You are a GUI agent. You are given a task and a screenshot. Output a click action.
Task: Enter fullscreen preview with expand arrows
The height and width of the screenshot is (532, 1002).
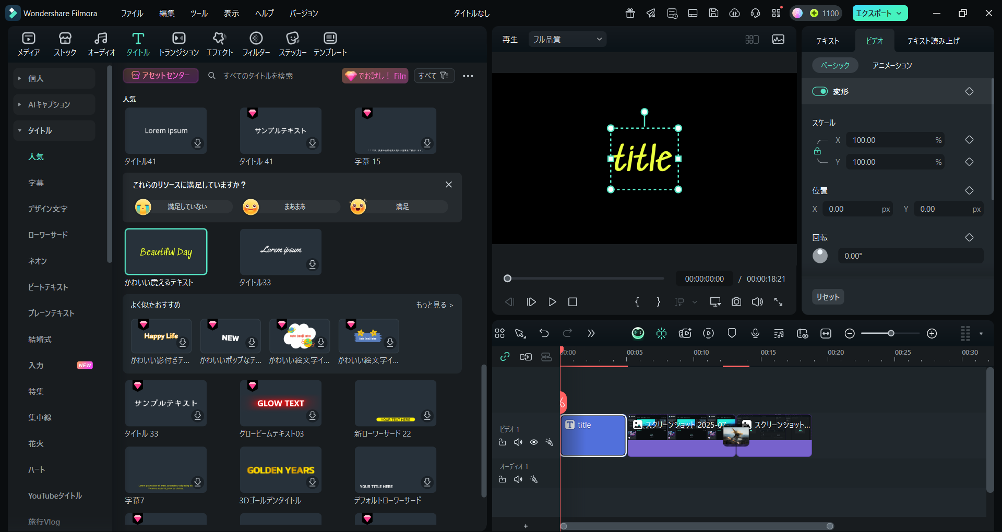[x=778, y=302]
